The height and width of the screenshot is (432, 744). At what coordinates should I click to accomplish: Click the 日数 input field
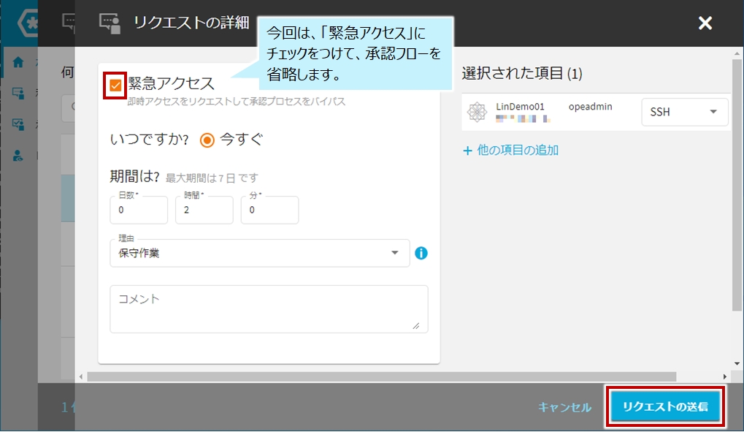(x=139, y=210)
